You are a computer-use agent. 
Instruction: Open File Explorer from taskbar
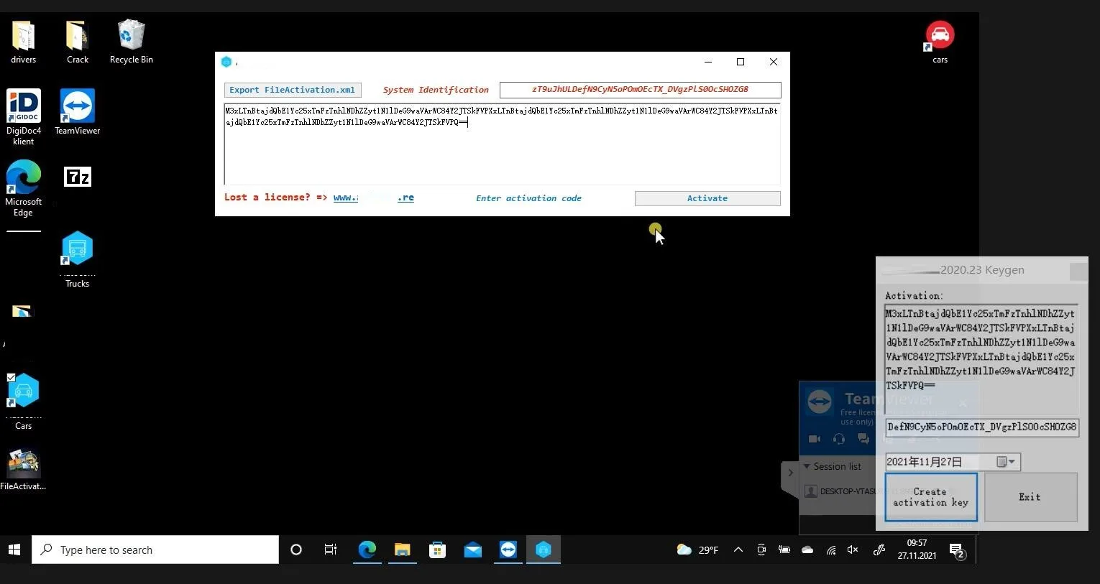click(x=402, y=550)
